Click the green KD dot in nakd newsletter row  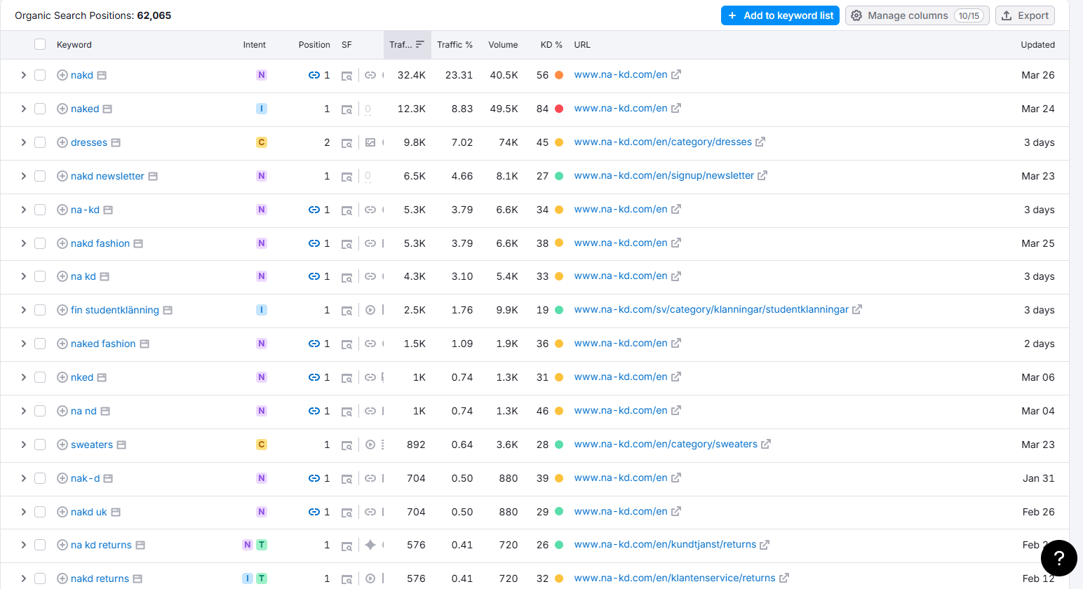559,176
